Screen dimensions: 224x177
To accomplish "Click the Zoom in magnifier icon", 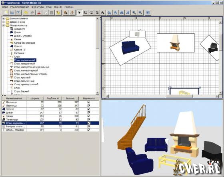I will coord(134,13).
